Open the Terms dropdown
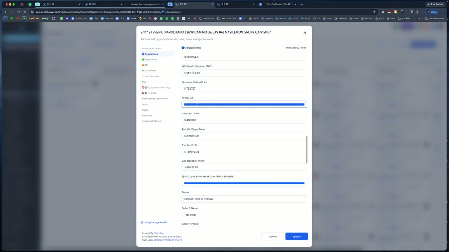The width and height of the screenshot is (449, 252). [x=244, y=199]
